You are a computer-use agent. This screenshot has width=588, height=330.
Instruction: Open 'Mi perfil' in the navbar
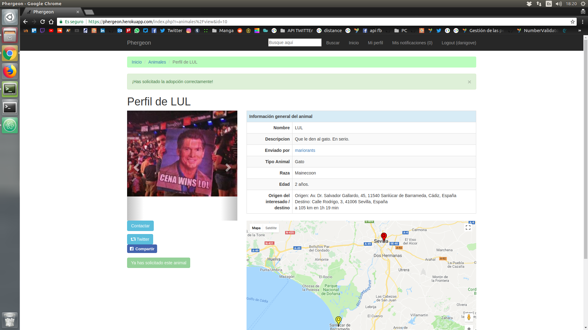(375, 43)
